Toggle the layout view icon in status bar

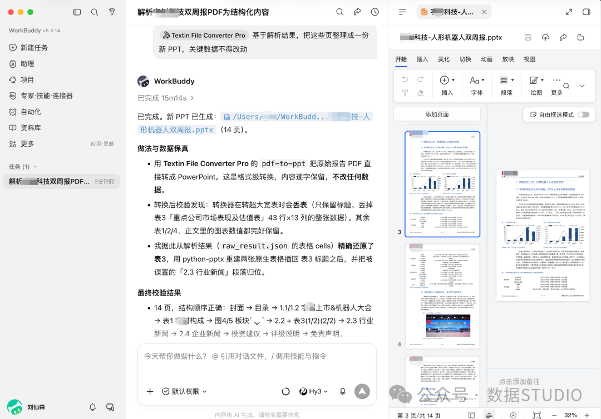click(x=471, y=415)
